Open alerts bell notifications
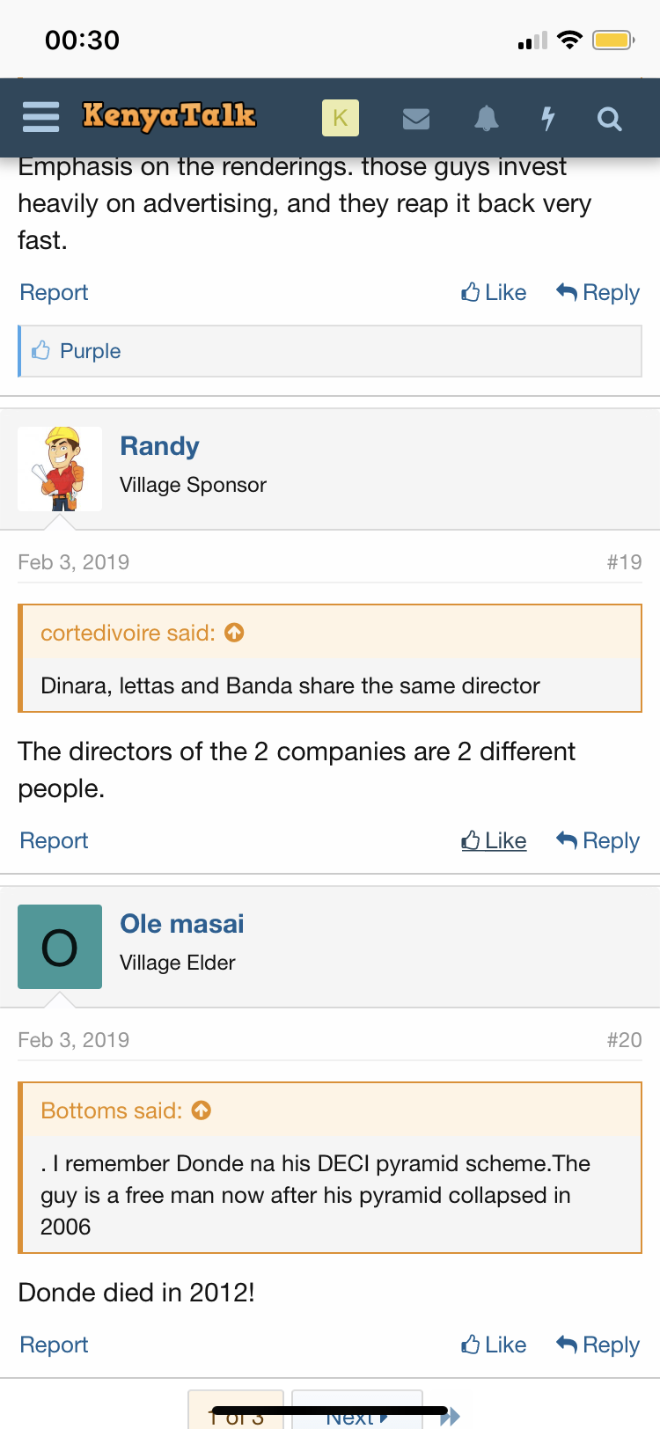660x1429 pixels. pos(486,118)
